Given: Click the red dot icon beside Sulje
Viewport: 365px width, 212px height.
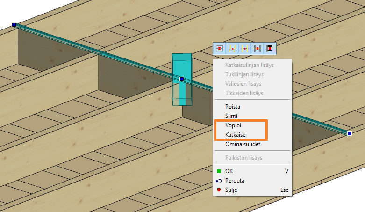Looking at the screenshot, I should (219, 190).
